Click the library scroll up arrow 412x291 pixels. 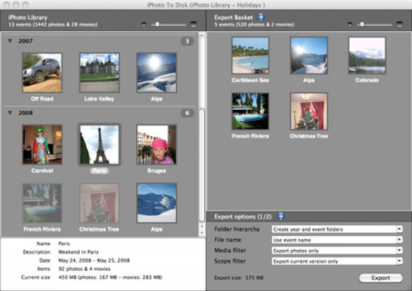202,226
